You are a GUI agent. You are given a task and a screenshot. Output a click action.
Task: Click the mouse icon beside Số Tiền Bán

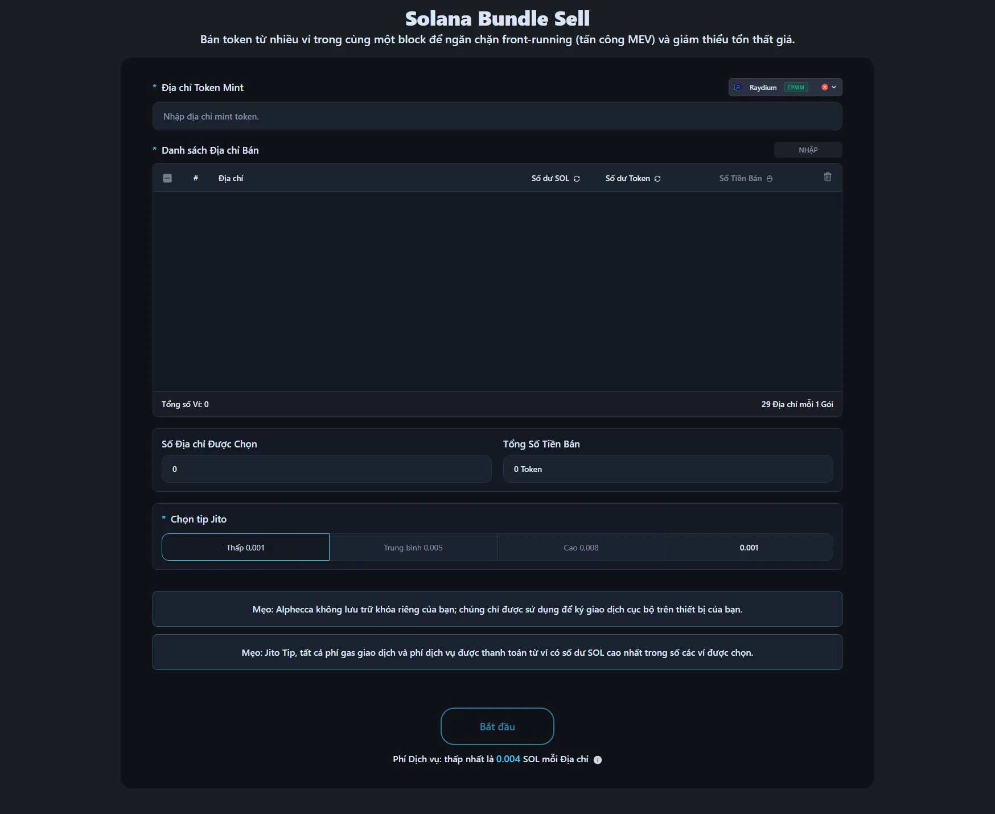pos(770,179)
